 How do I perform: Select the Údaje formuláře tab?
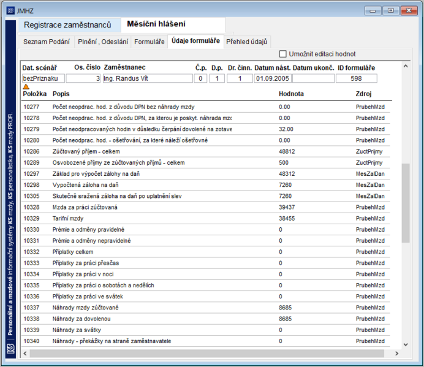[196, 41]
